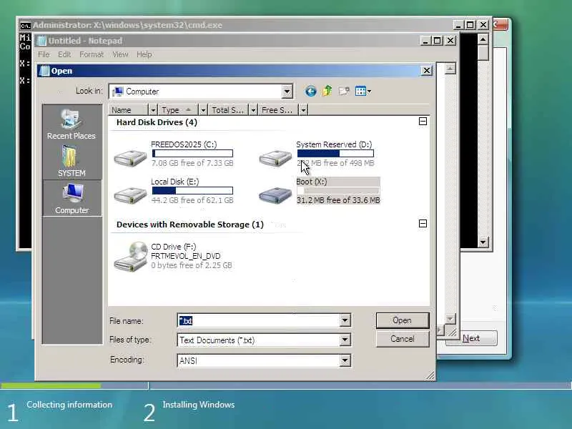Collapse the Hard Disk Drives group
This screenshot has width=572, height=429.
(x=423, y=122)
